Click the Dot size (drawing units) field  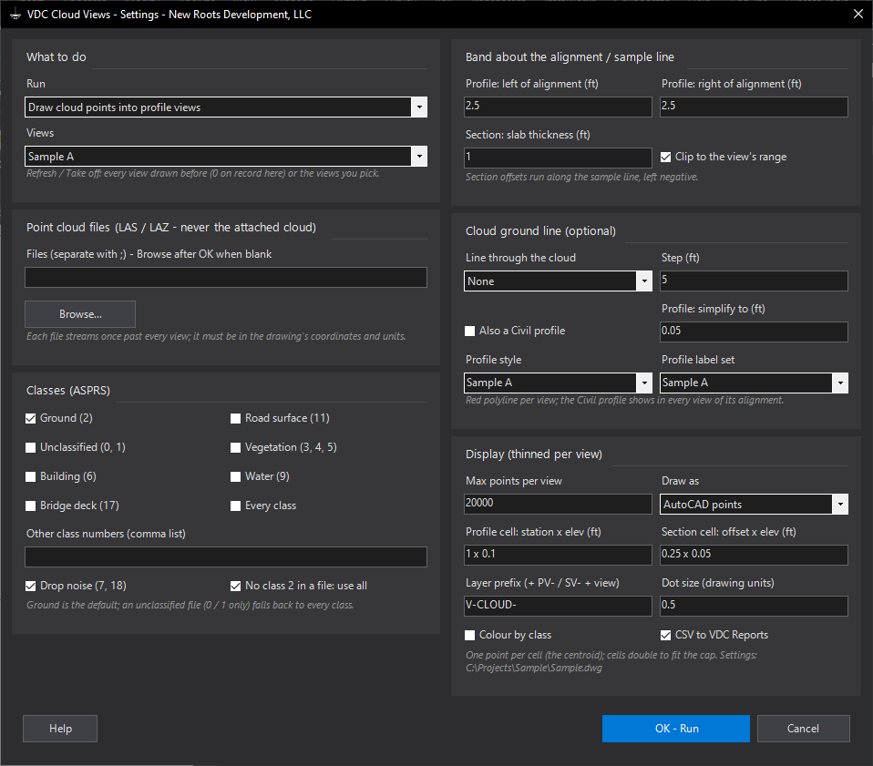click(754, 607)
